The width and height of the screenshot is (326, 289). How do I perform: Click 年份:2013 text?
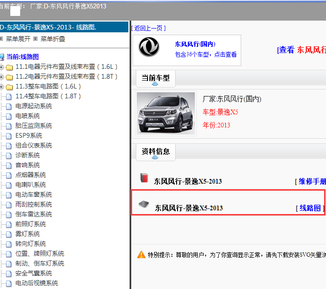(216, 125)
